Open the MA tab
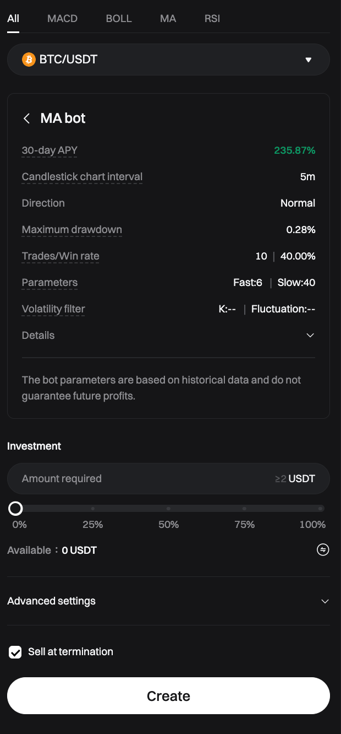The width and height of the screenshot is (341, 734). pos(168,18)
